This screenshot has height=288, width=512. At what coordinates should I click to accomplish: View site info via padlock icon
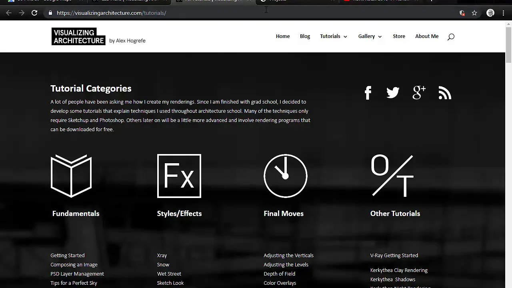[x=50, y=13]
